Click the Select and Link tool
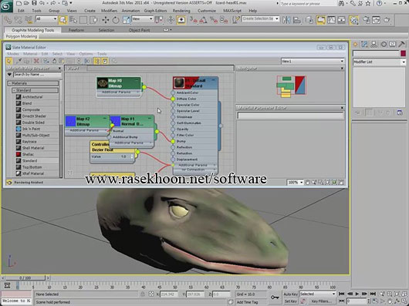 point(8,20)
